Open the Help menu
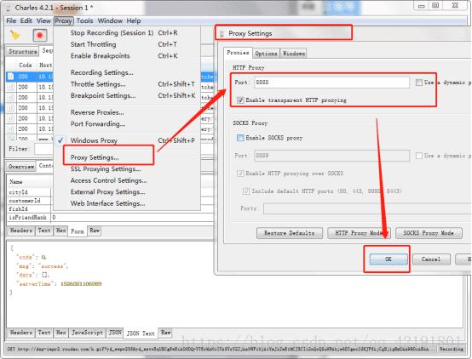 [134, 20]
